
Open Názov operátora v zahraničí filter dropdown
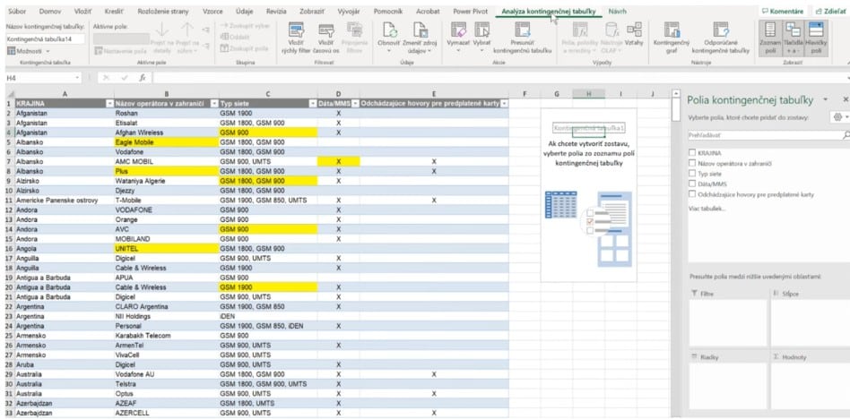click(214, 103)
